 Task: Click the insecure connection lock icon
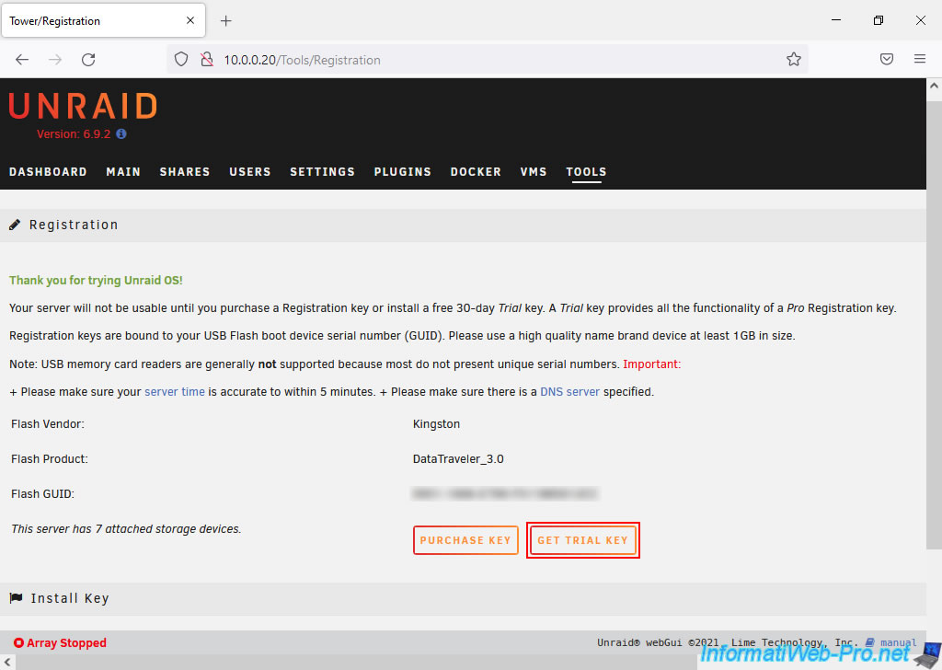206,60
